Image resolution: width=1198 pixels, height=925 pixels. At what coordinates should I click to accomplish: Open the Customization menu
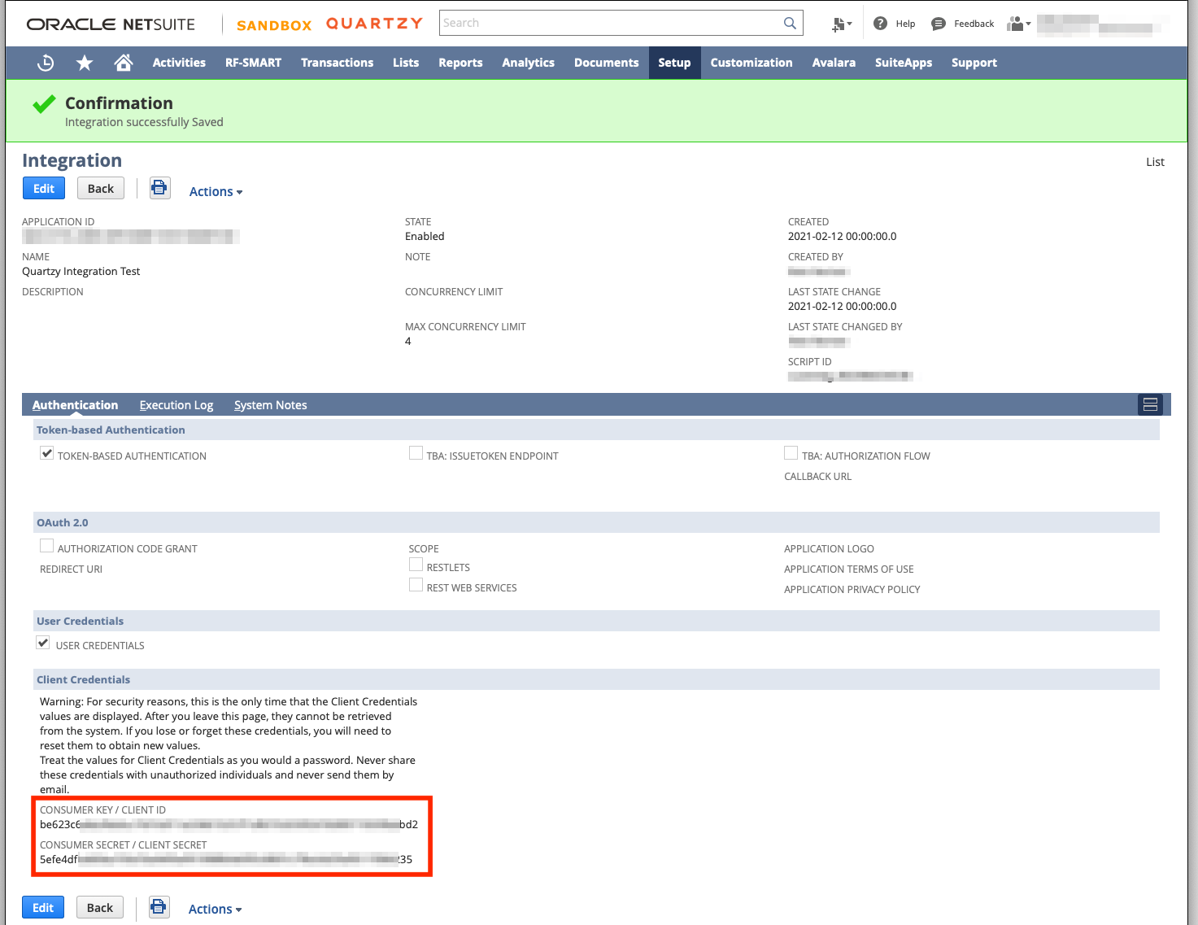751,63
